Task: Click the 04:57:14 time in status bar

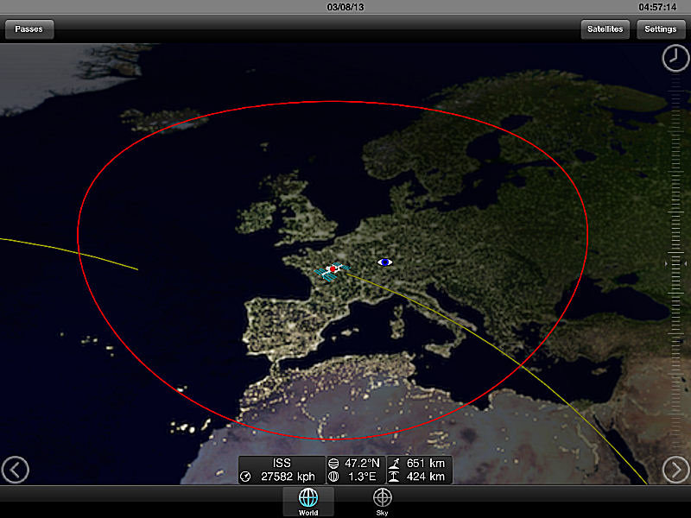Action: pos(657,7)
